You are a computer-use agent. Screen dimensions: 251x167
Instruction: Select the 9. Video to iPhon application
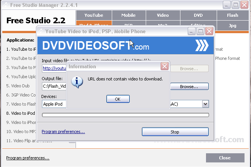(21, 122)
